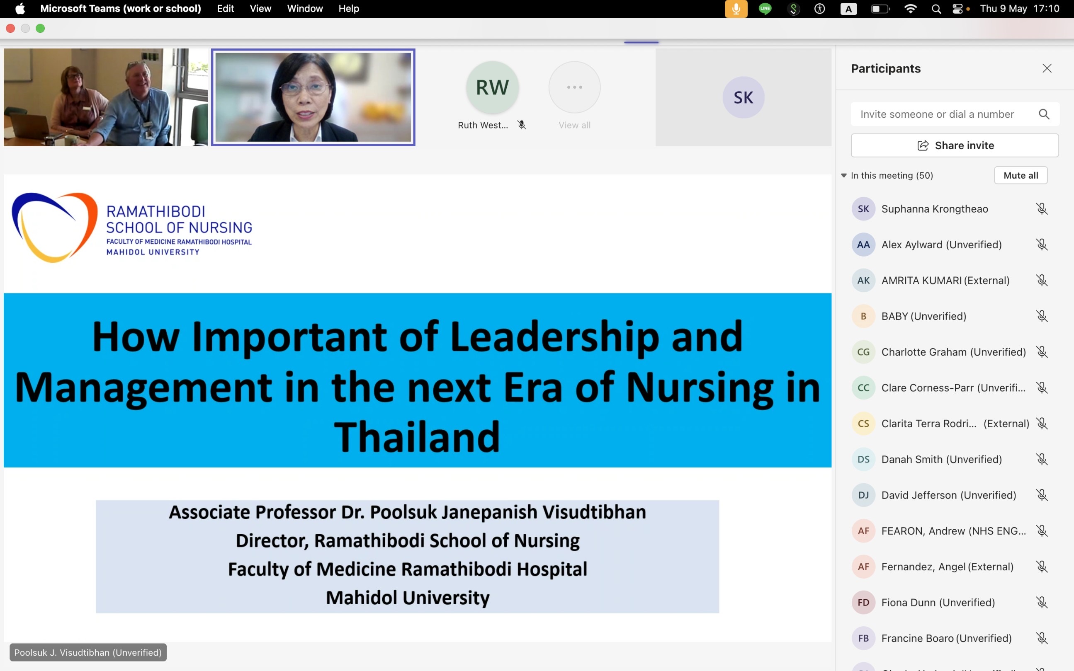Open the Edit menu
1074x671 pixels.
225,8
